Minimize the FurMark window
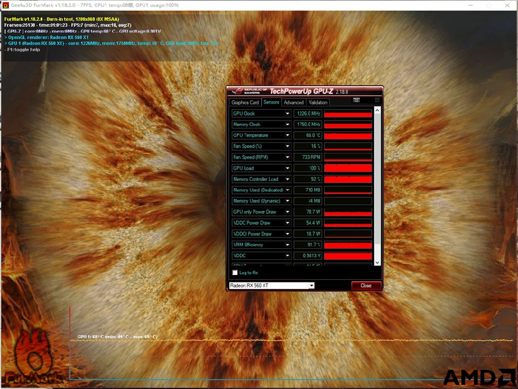Image resolution: width=518 pixels, height=389 pixels. click(470, 5)
